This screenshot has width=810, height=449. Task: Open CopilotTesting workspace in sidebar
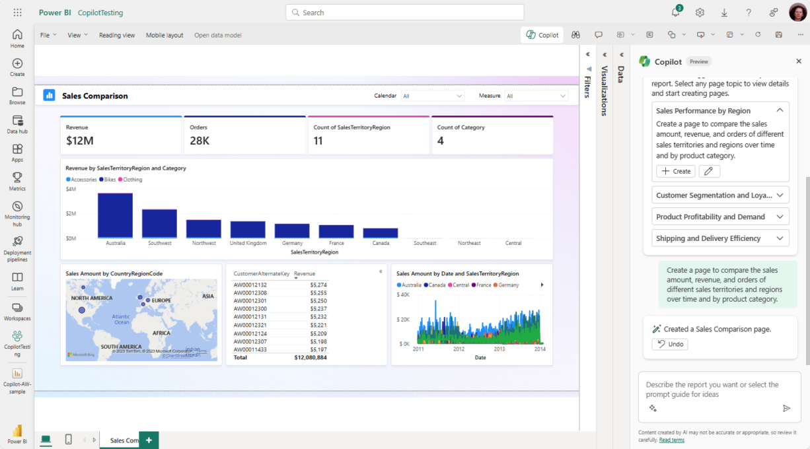17,343
